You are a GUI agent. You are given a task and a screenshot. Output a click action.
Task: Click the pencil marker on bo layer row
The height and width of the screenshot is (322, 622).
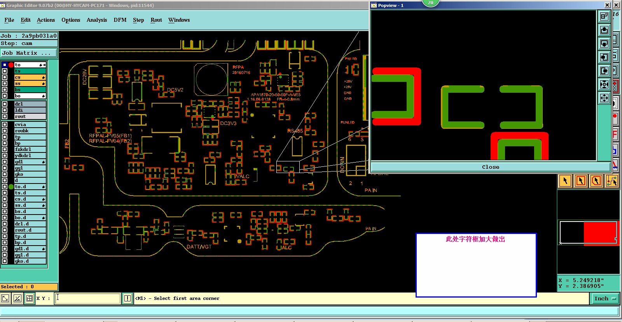click(x=44, y=96)
